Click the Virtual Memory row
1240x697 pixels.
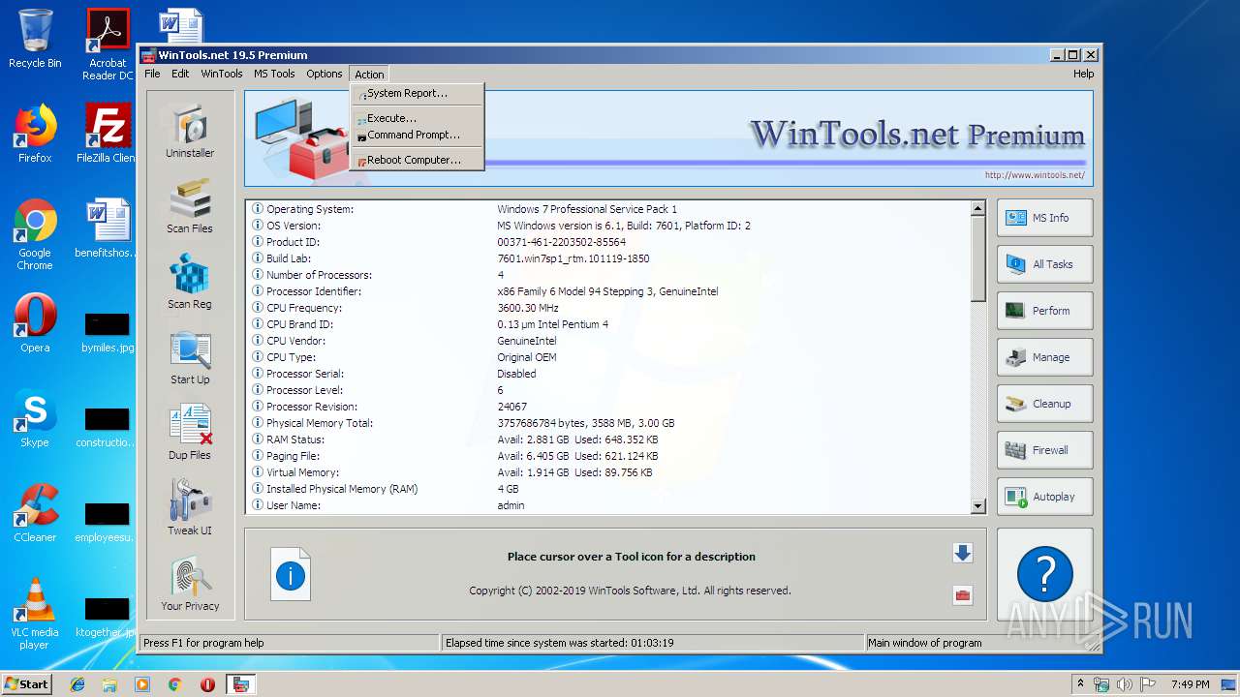point(609,472)
